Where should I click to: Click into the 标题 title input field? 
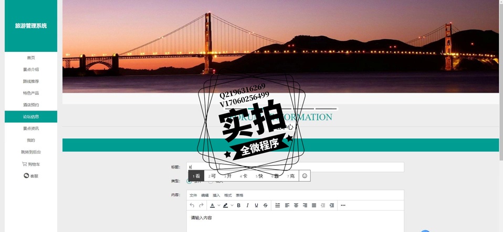[315, 167]
